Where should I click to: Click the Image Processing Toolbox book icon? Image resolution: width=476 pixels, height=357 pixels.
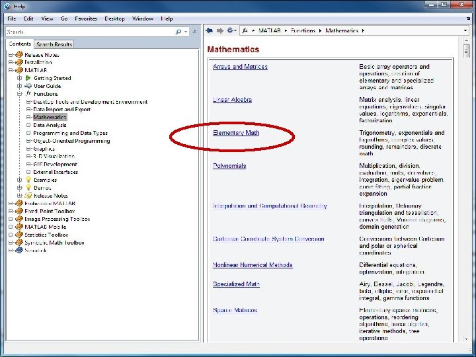[19, 219]
